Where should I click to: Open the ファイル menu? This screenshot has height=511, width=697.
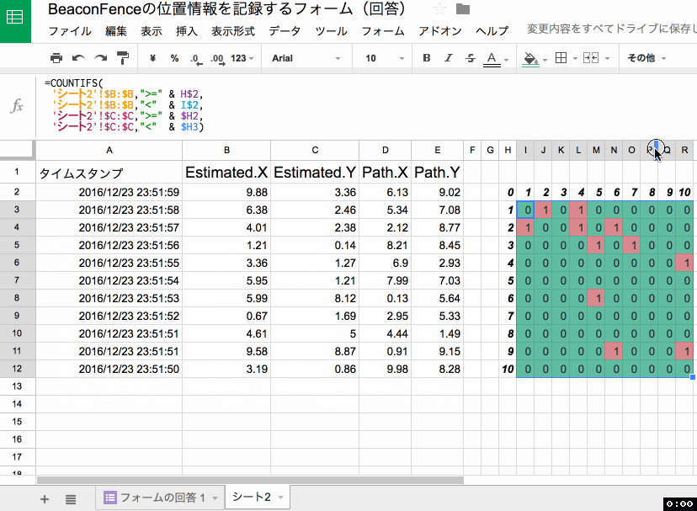pyautogui.click(x=70, y=31)
